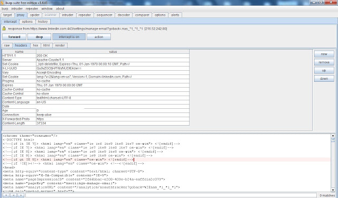The image size is (338, 198).
Task: Click the forward button
Action: tap(14, 37)
